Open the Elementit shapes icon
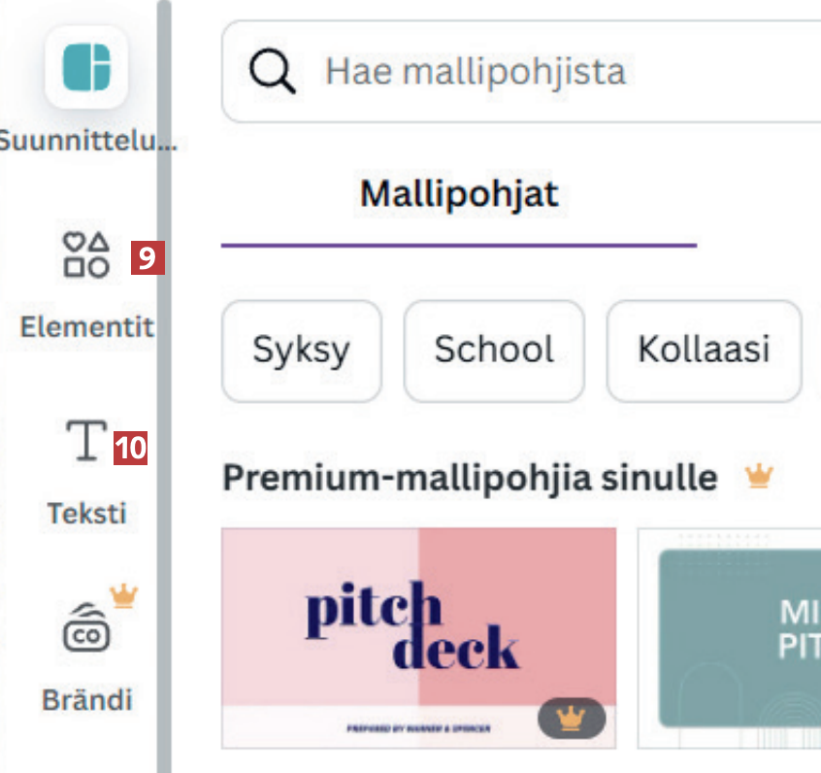 click(86, 255)
